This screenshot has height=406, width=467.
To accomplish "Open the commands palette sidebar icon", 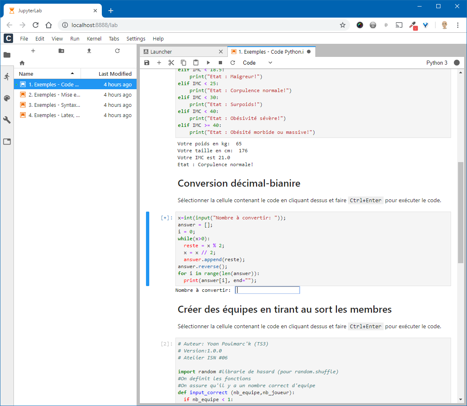I will point(7,98).
